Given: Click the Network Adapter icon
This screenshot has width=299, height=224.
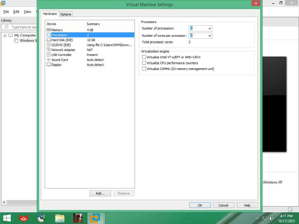Looking at the screenshot, I should (49, 50).
